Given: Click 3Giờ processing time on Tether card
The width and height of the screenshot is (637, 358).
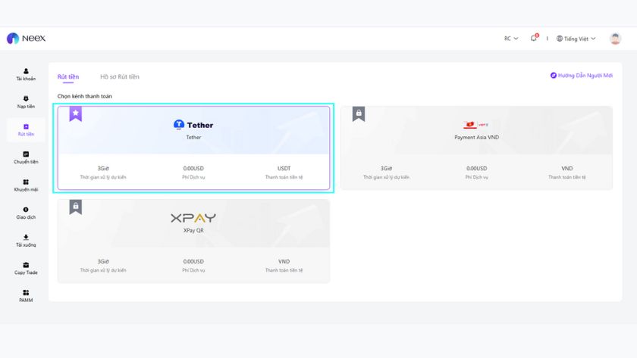Looking at the screenshot, I should click(103, 168).
